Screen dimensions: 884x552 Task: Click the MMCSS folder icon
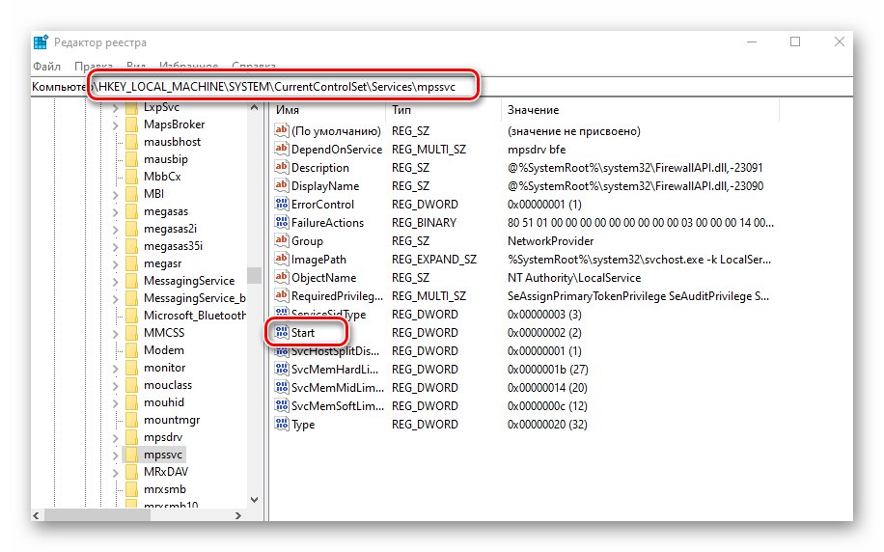tap(131, 333)
